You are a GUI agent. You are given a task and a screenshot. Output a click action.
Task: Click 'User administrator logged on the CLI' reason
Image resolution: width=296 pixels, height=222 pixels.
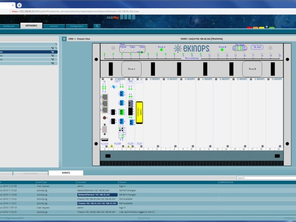(137, 212)
